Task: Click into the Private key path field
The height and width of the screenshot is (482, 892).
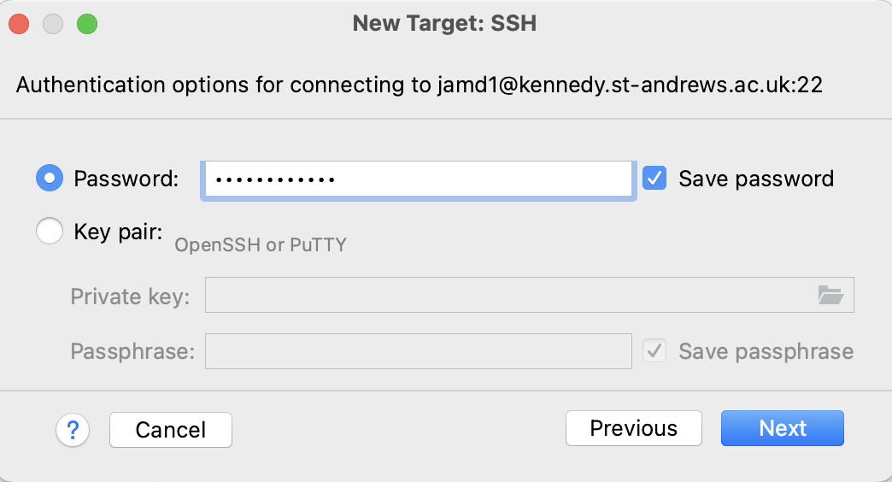Action: tap(530, 295)
